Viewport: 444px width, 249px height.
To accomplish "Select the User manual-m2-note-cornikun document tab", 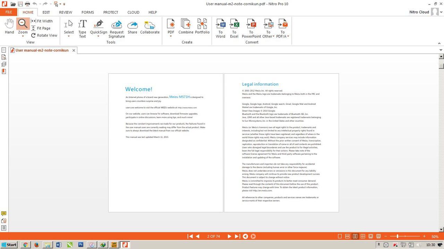I will click(x=42, y=50).
